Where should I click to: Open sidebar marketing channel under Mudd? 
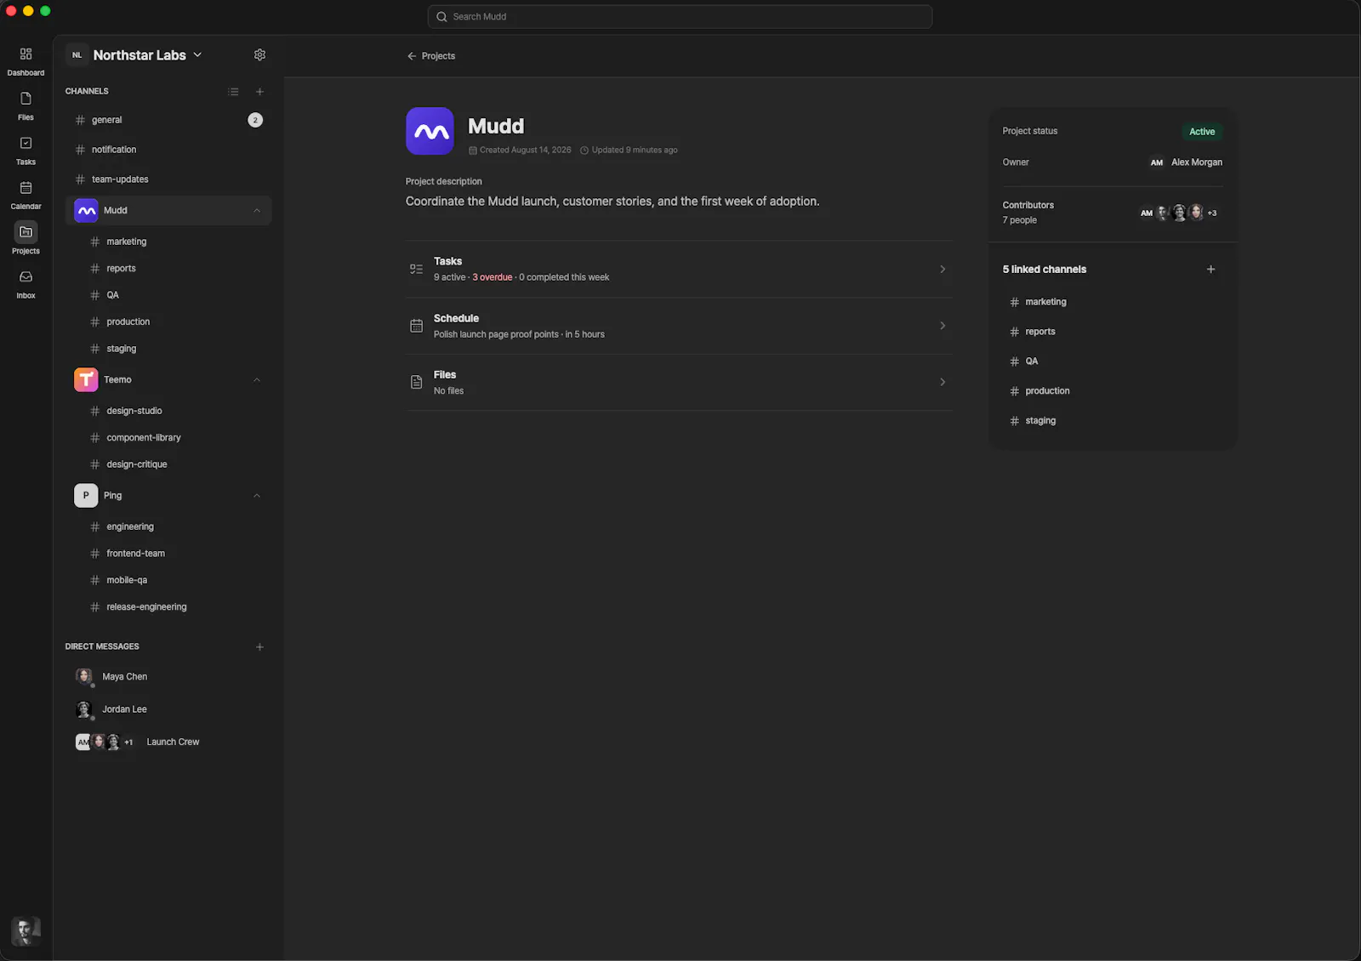click(176, 242)
